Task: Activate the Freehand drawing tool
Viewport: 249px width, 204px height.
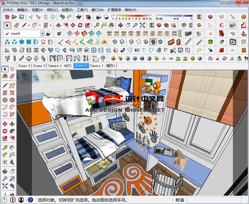Action: [12, 86]
